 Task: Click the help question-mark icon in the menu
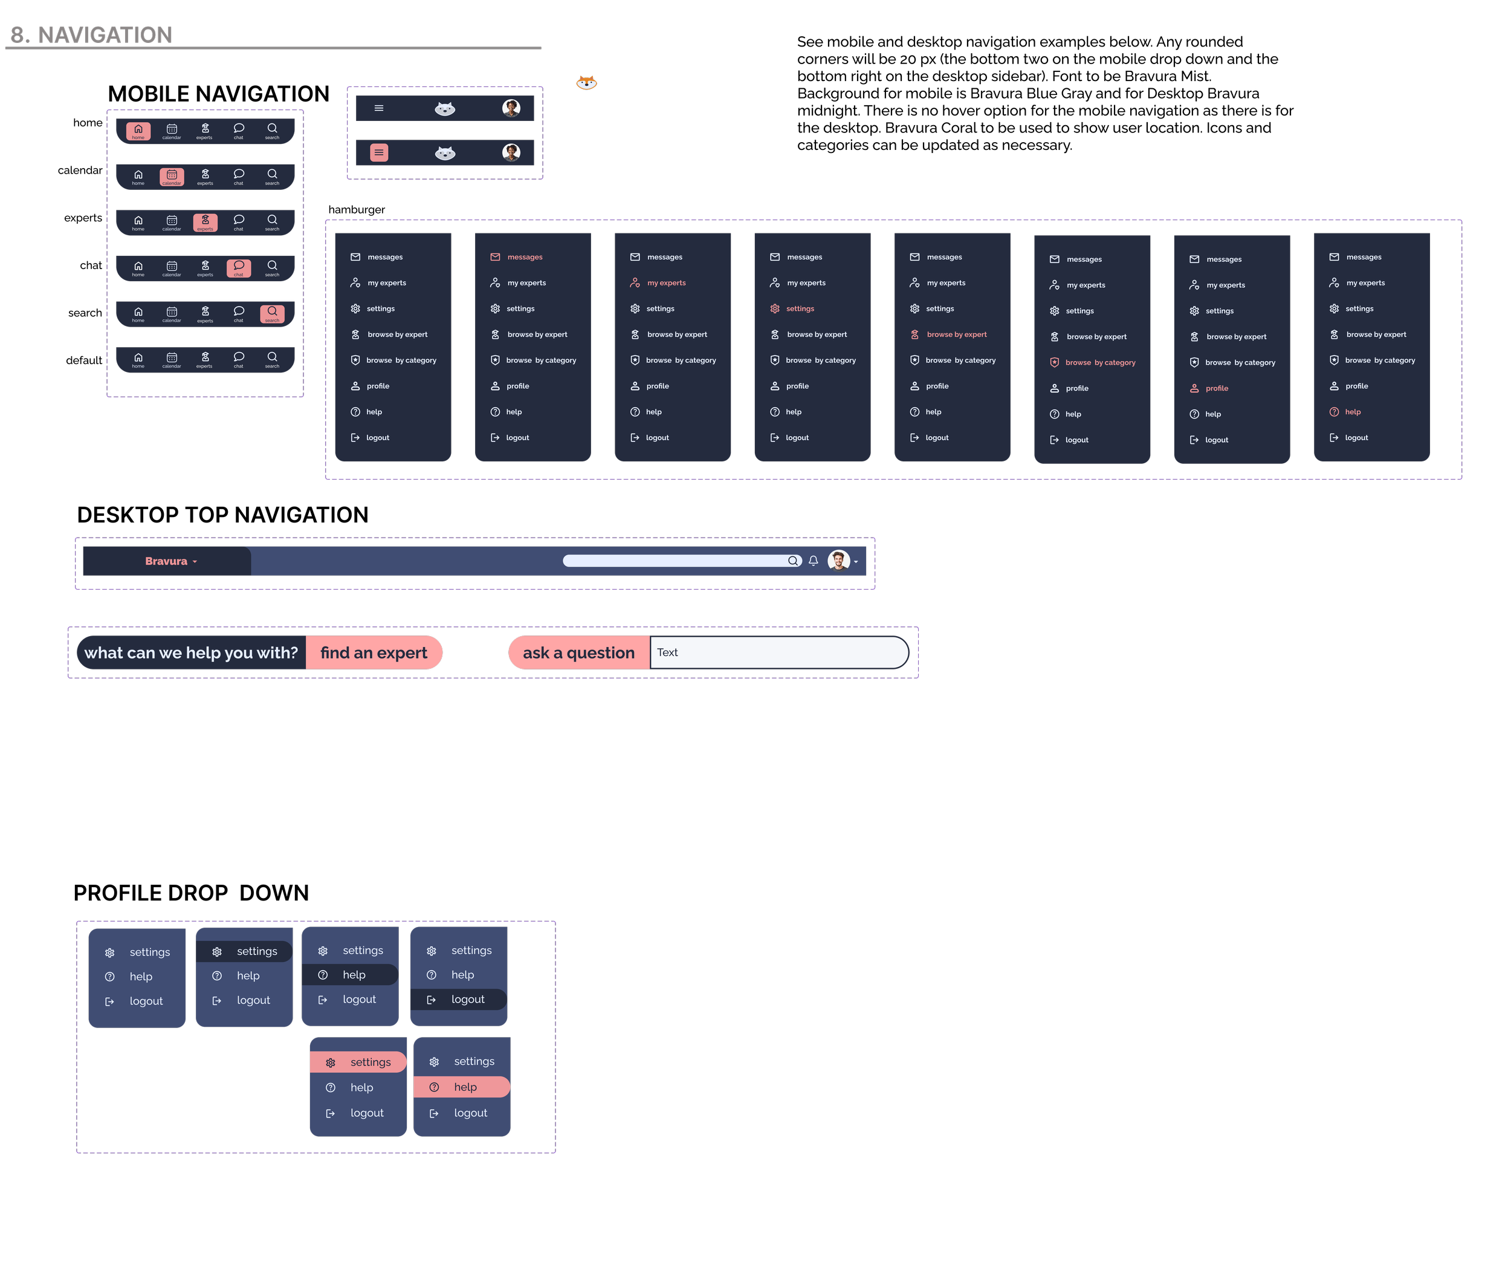click(110, 976)
